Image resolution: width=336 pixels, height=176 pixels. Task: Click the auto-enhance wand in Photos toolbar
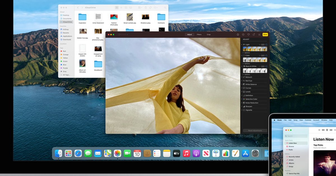(259, 35)
